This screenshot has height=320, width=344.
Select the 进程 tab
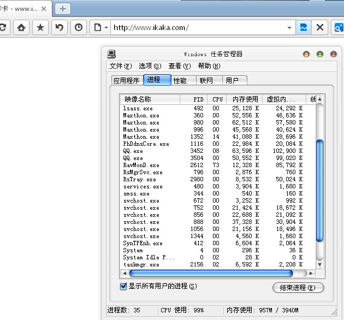[157, 80]
